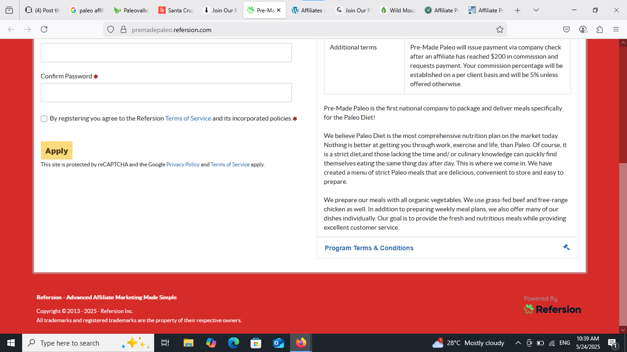Click the Windows search box
627x352 pixels.
(87, 343)
